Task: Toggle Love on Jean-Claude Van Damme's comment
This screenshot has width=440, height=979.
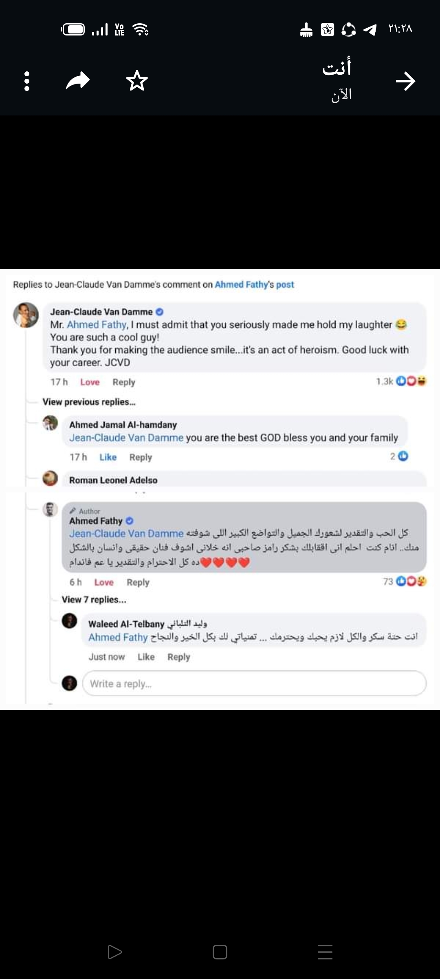Action: (x=90, y=382)
